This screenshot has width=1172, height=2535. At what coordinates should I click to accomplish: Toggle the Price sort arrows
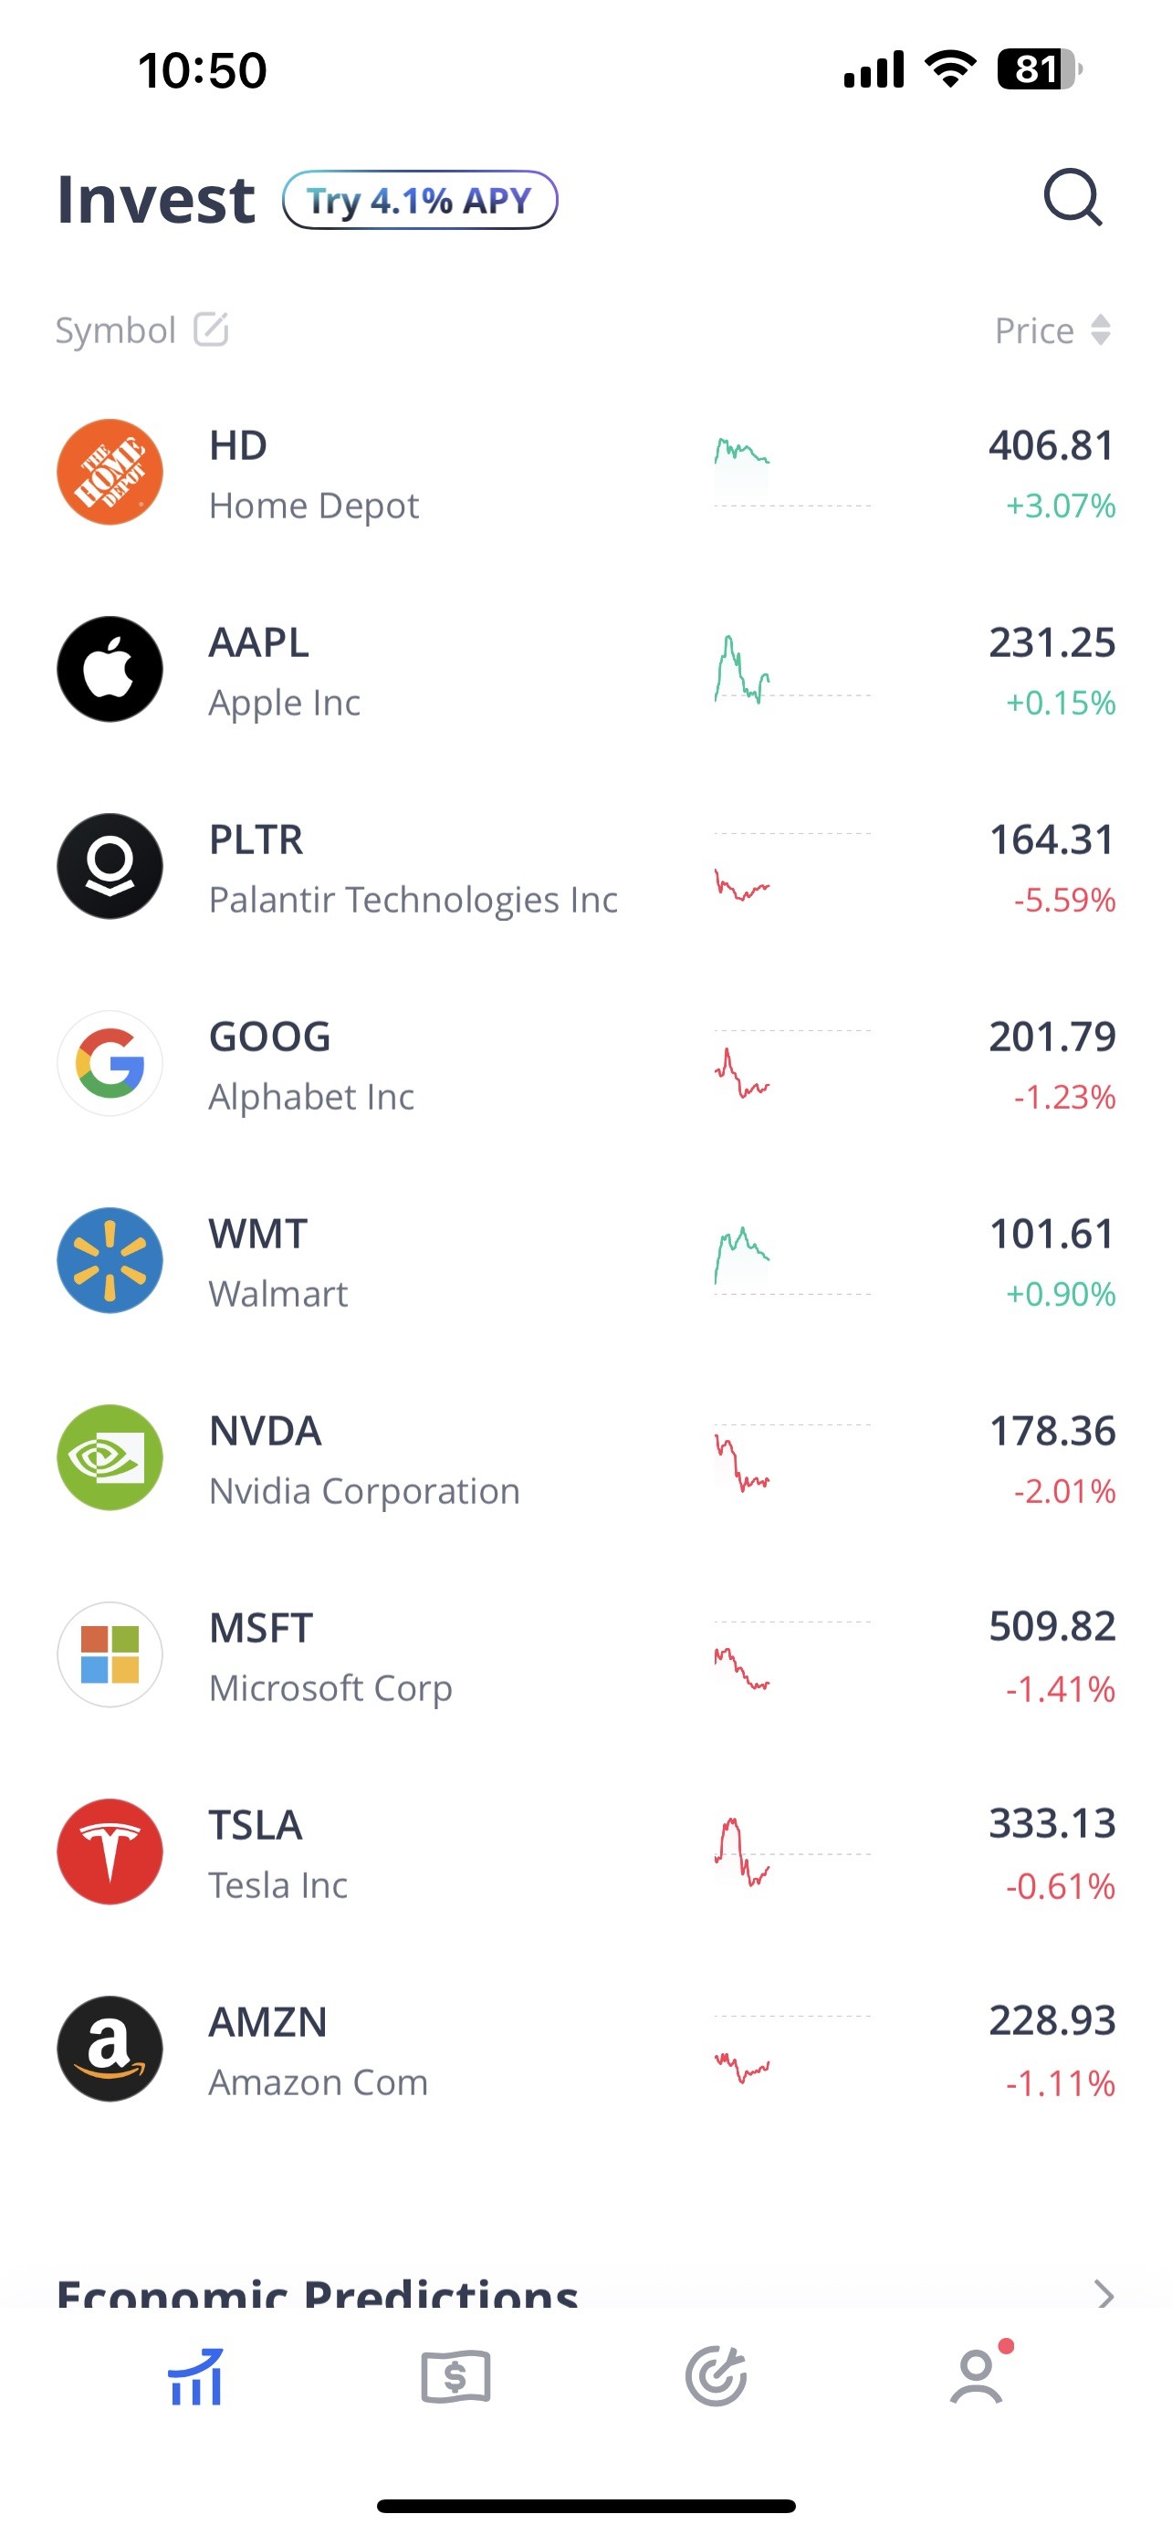point(1101,329)
